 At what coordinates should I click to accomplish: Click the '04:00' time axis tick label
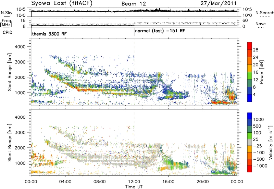point(65,182)
